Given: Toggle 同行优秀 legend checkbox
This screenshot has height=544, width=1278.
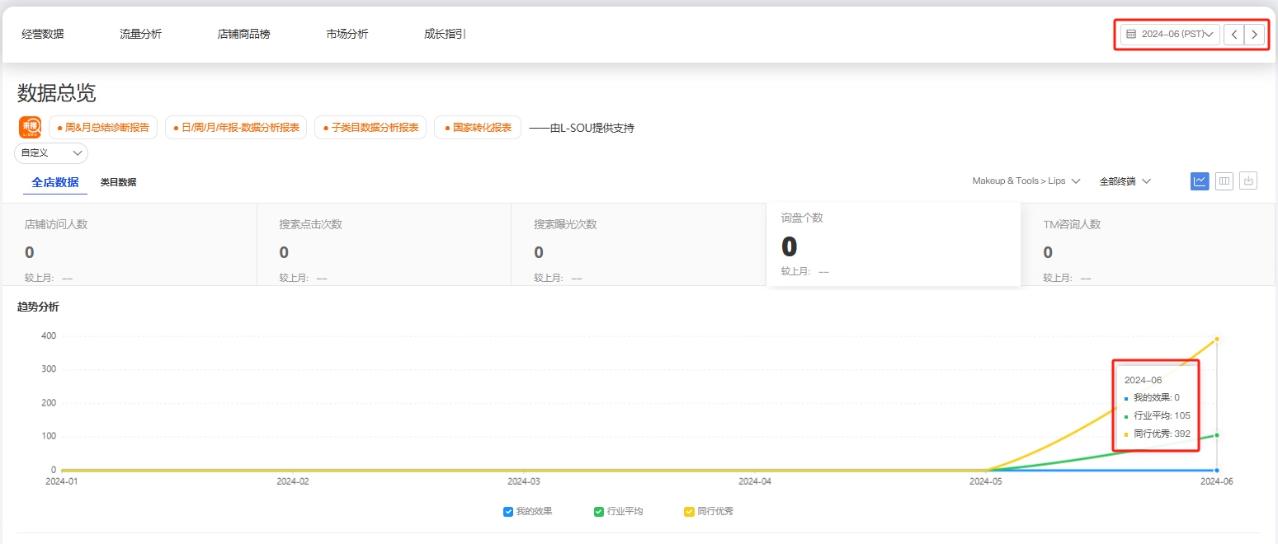Looking at the screenshot, I should (689, 512).
